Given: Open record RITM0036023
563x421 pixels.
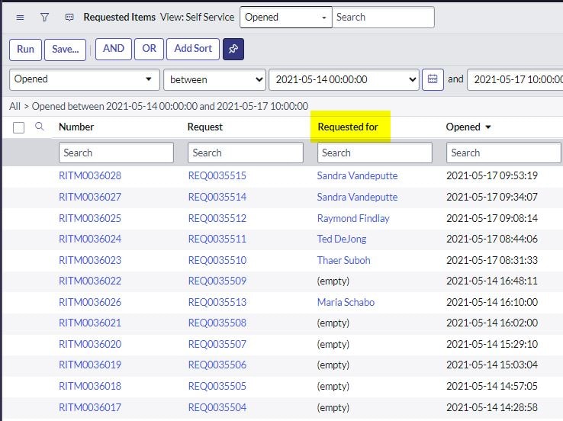Looking at the screenshot, I should (x=90, y=260).
